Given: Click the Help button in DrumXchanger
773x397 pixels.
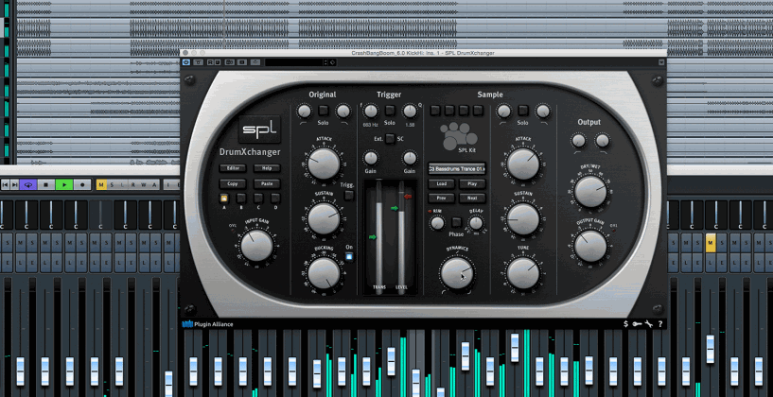Looking at the screenshot, I should (x=267, y=168).
